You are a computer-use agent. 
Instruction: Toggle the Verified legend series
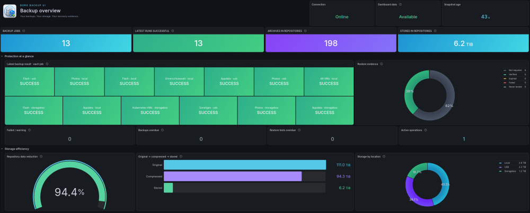coord(511,74)
